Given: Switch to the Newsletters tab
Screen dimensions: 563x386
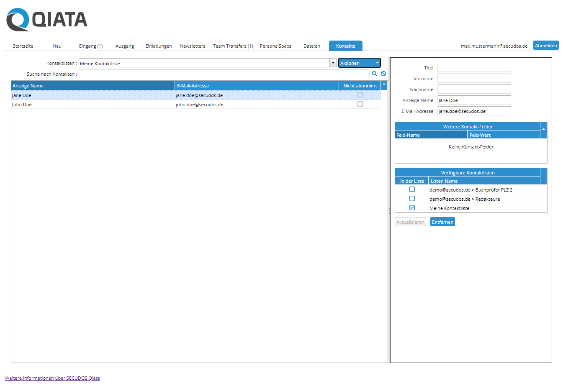Looking at the screenshot, I should coord(193,46).
